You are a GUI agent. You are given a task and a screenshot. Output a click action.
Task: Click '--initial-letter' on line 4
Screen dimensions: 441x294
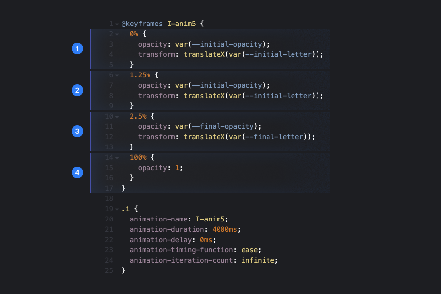click(279, 54)
